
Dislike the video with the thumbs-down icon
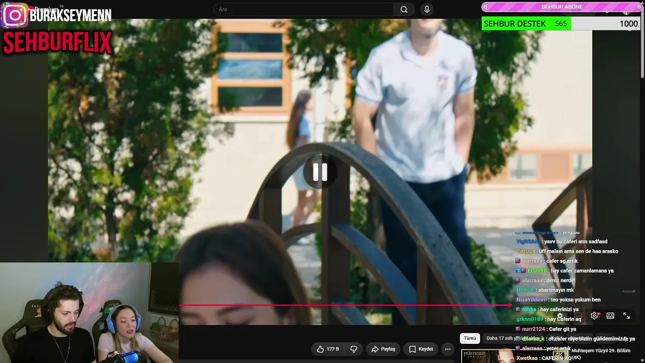coord(354,349)
